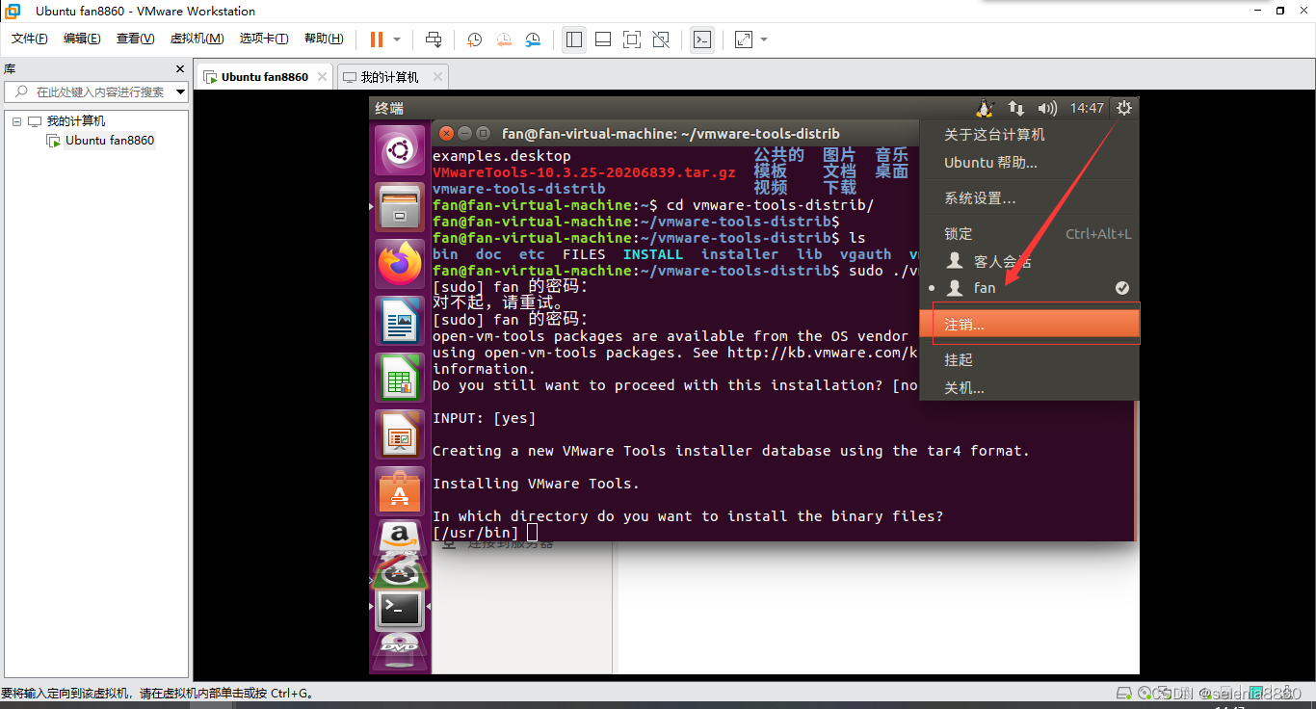Viewport: 1316px width, 709px height.
Task: Close the 我的计算机 tab
Action: click(x=437, y=77)
